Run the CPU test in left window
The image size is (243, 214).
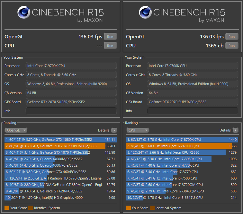pyautogui.click(x=110, y=46)
